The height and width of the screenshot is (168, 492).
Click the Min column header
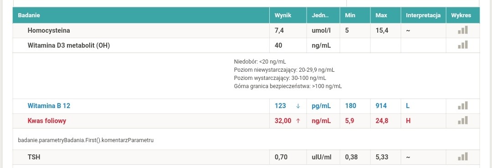(350, 15)
